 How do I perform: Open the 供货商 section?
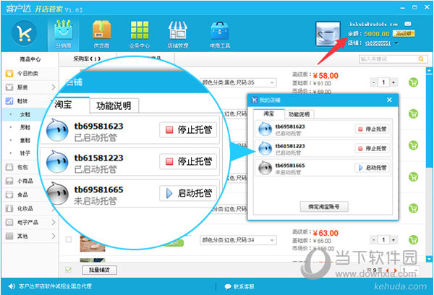coord(101,34)
